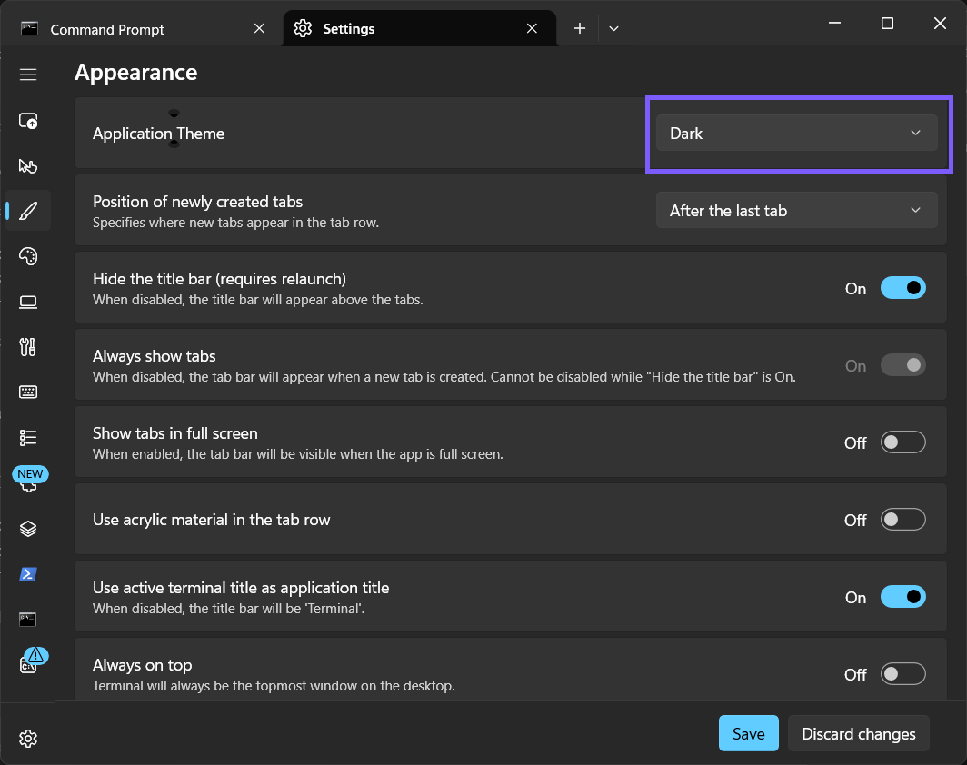Click 'Specifies where new tabs appear' description
The height and width of the screenshot is (765, 967).
(235, 223)
